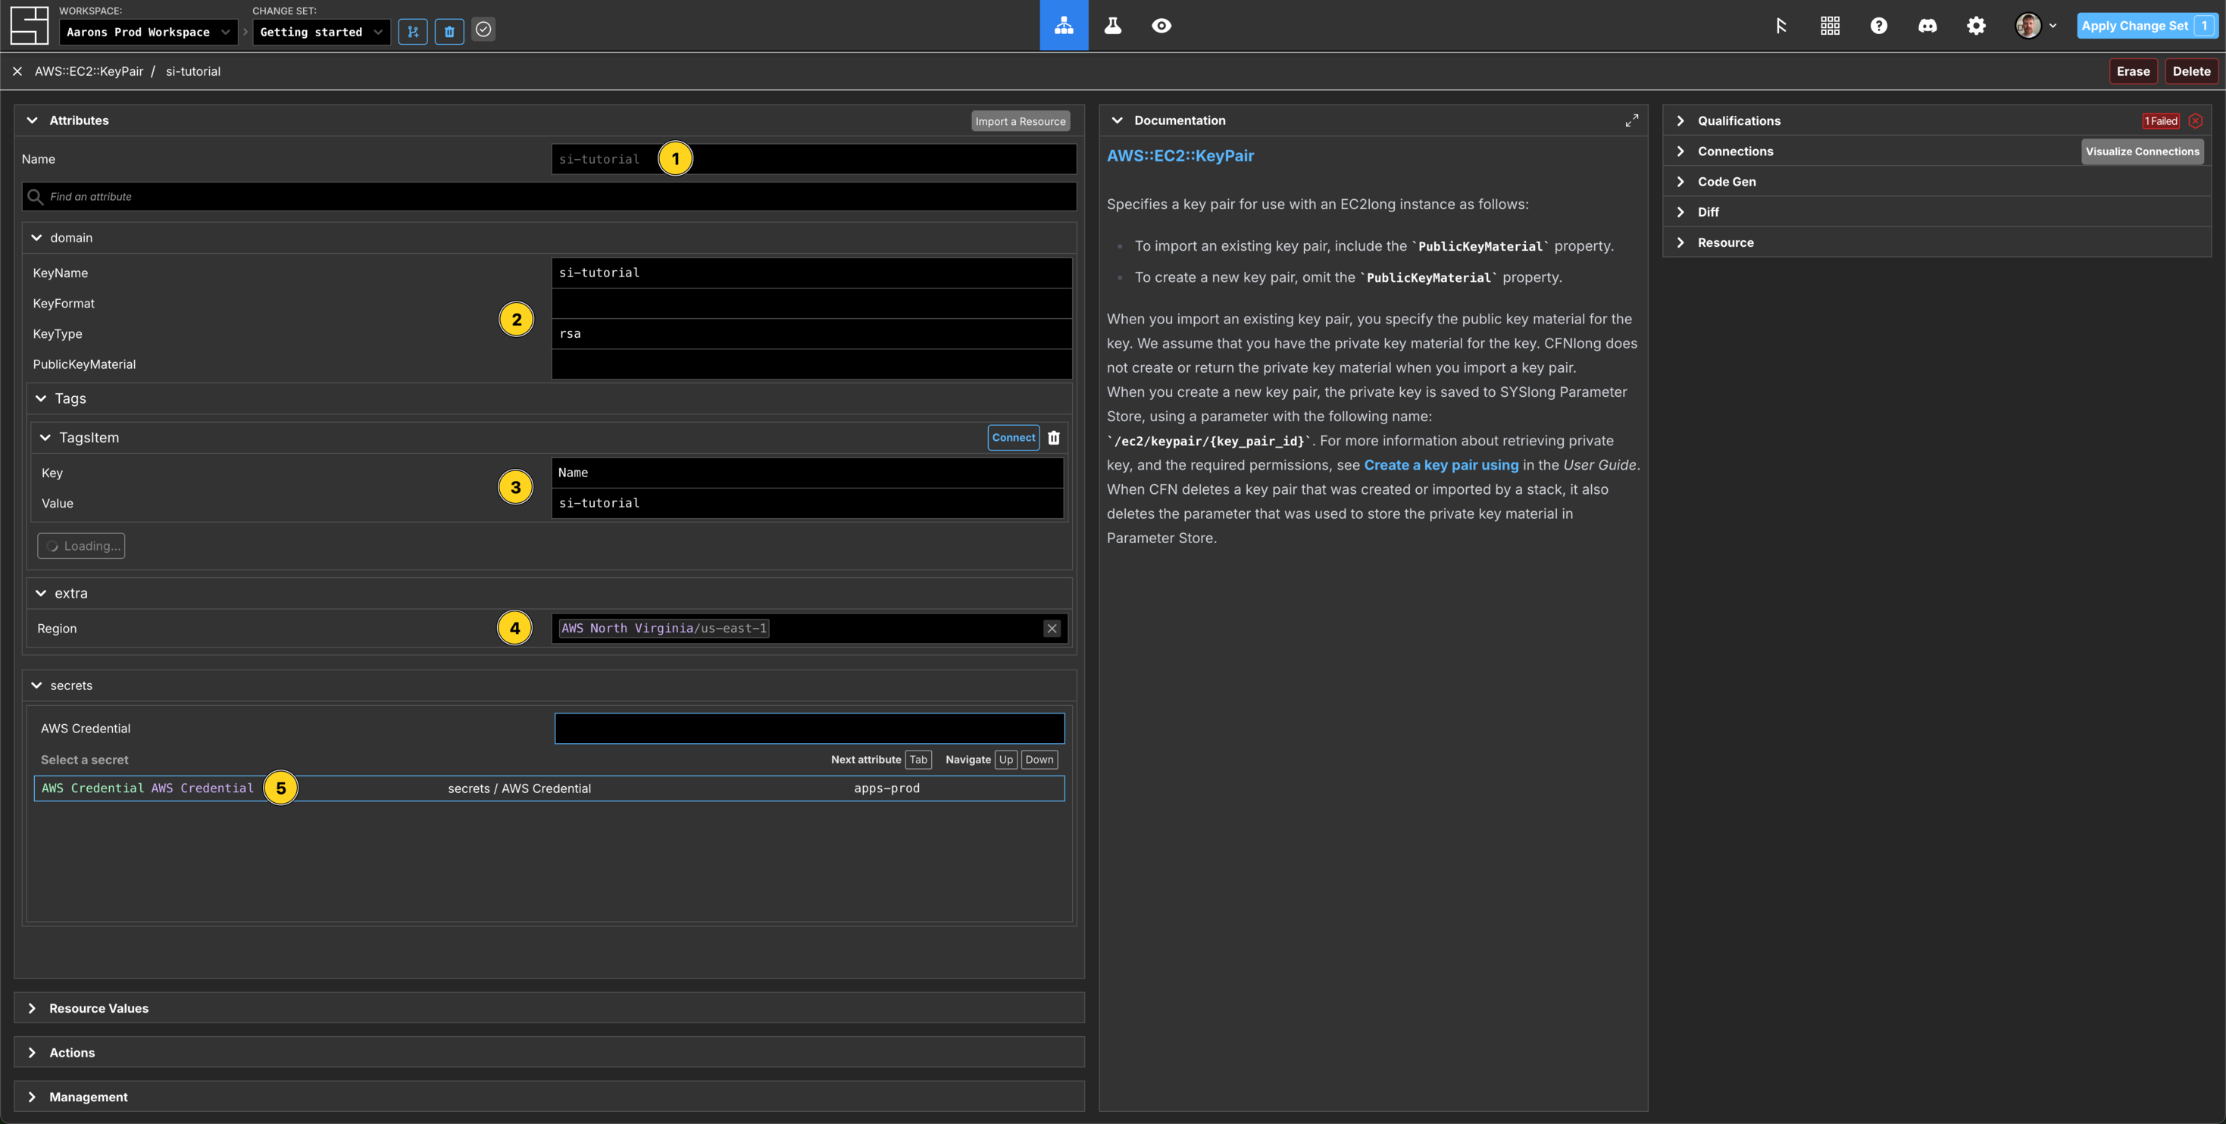The width and height of the screenshot is (2226, 1124).
Task: Open the Getting started change set dropdown
Action: tap(321, 32)
